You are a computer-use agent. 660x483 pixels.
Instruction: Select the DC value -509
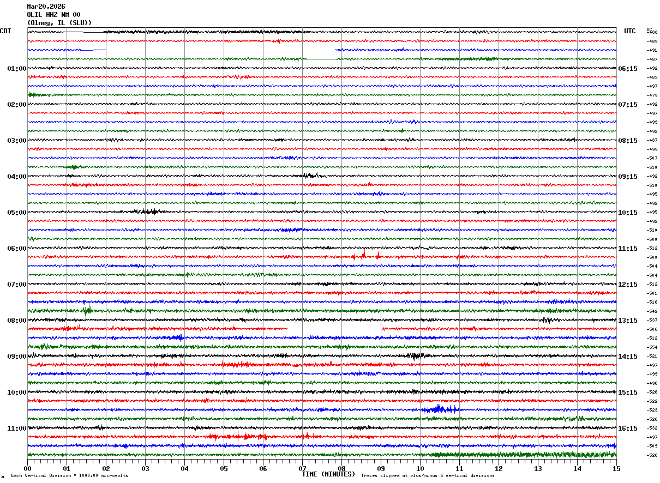point(652,446)
